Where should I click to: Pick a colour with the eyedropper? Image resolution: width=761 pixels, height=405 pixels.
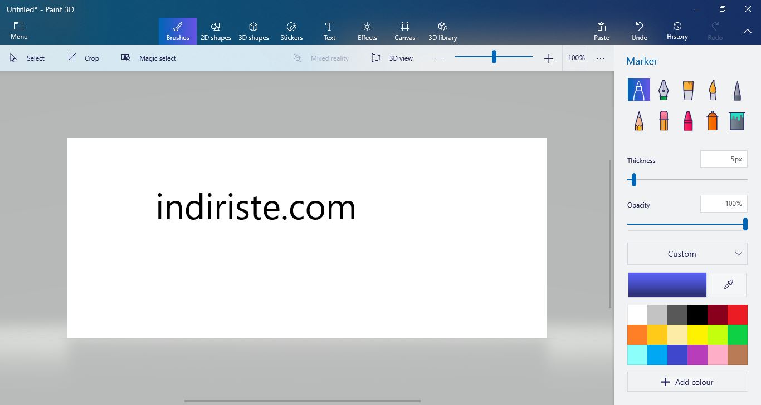click(728, 285)
